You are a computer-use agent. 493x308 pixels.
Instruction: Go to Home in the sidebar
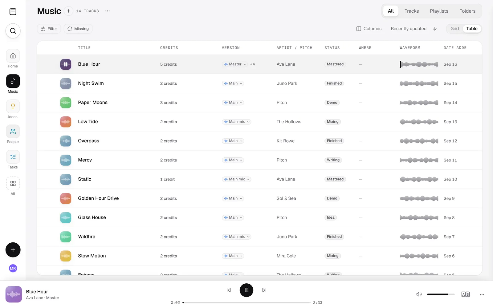pos(13,56)
